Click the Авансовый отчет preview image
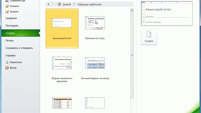The height and width of the screenshot is (113, 201). click(x=167, y=13)
